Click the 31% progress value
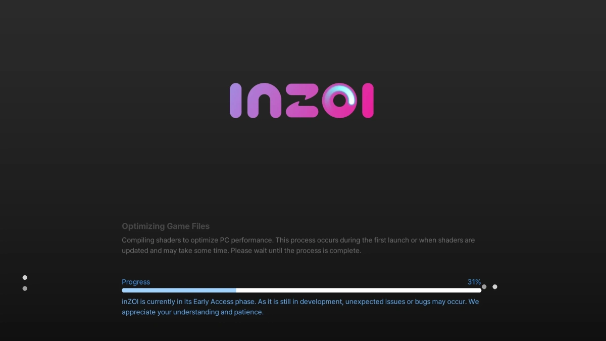Screen dimensions: 606x341 coord(474,282)
